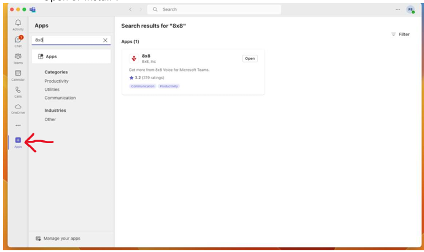
Task: Click the Communication tag on the 8x8 card
Action: (x=142, y=86)
